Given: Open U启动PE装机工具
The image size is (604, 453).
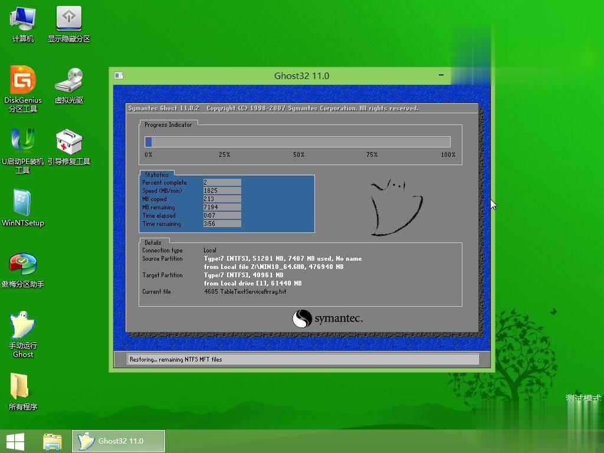Looking at the screenshot, I should [x=22, y=143].
